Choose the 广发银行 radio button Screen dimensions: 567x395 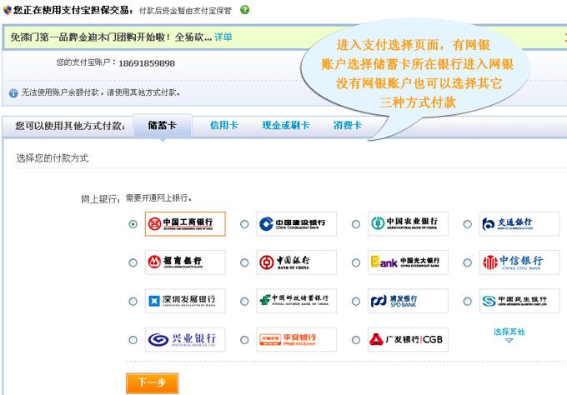[356, 340]
